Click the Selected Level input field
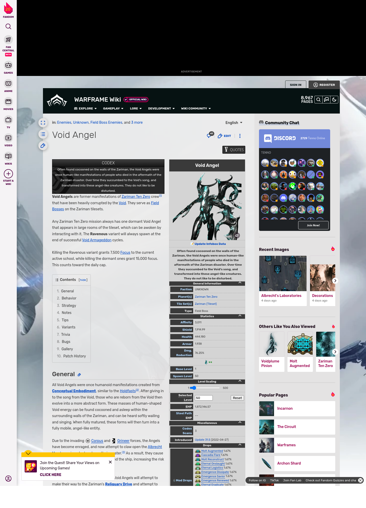 [x=204, y=398]
